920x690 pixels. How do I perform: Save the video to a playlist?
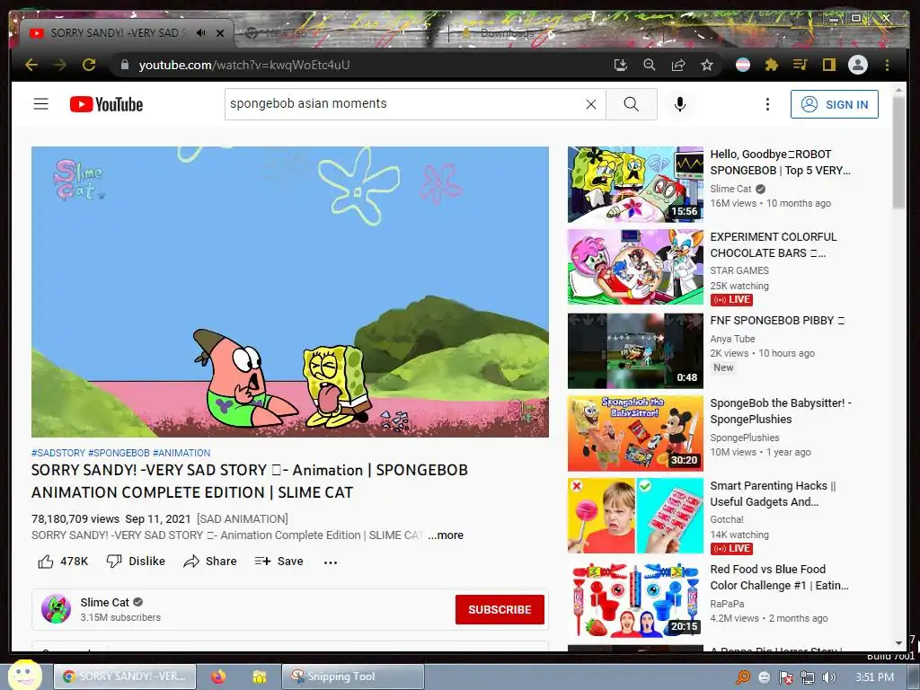pos(279,562)
